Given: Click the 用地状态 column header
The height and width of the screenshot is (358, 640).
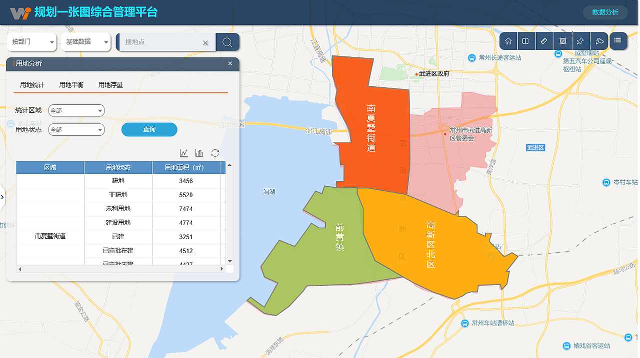Looking at the screenshot, I should point(118,167).
